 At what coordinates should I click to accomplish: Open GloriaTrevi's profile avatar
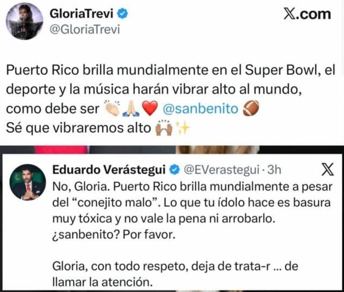coord(25,21)
